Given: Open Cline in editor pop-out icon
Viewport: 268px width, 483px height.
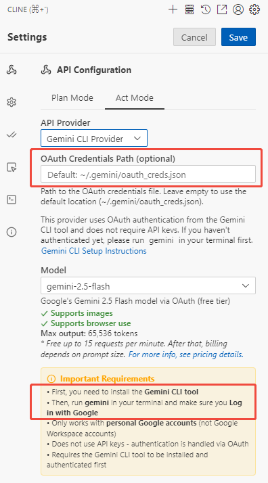Looking at the screenshot, I should (222, 9).
